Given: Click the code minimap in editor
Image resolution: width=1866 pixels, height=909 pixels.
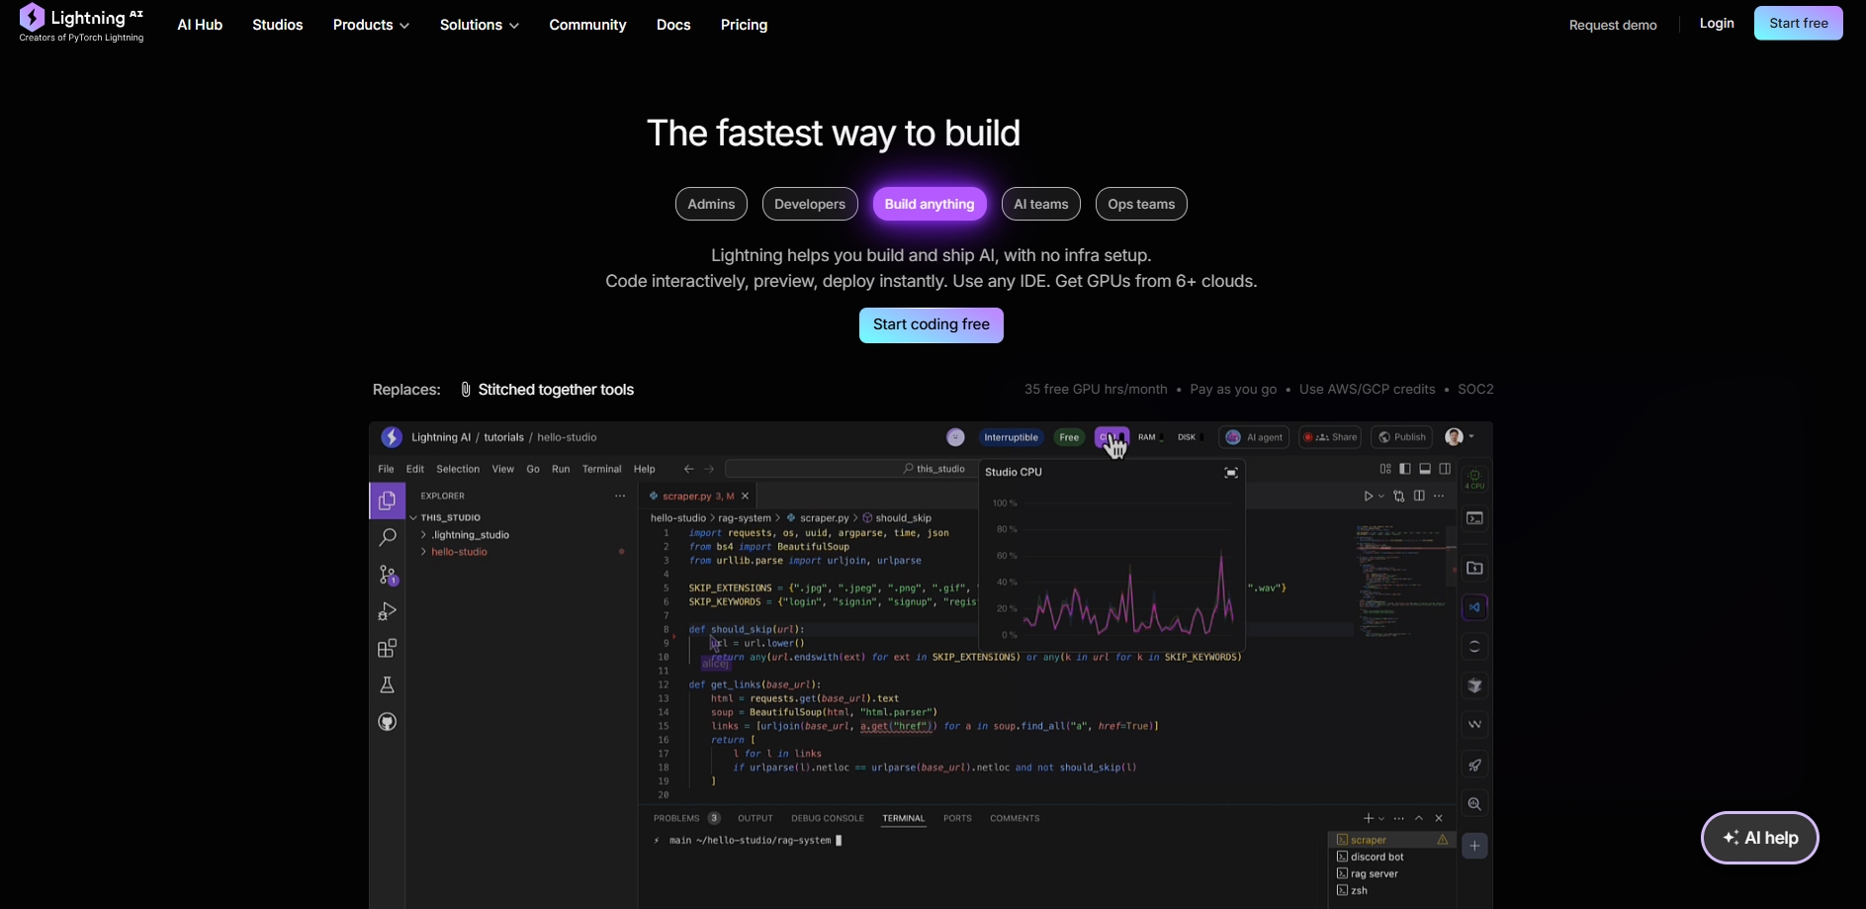Looking at the screenshot, I should pos(1402,581).
